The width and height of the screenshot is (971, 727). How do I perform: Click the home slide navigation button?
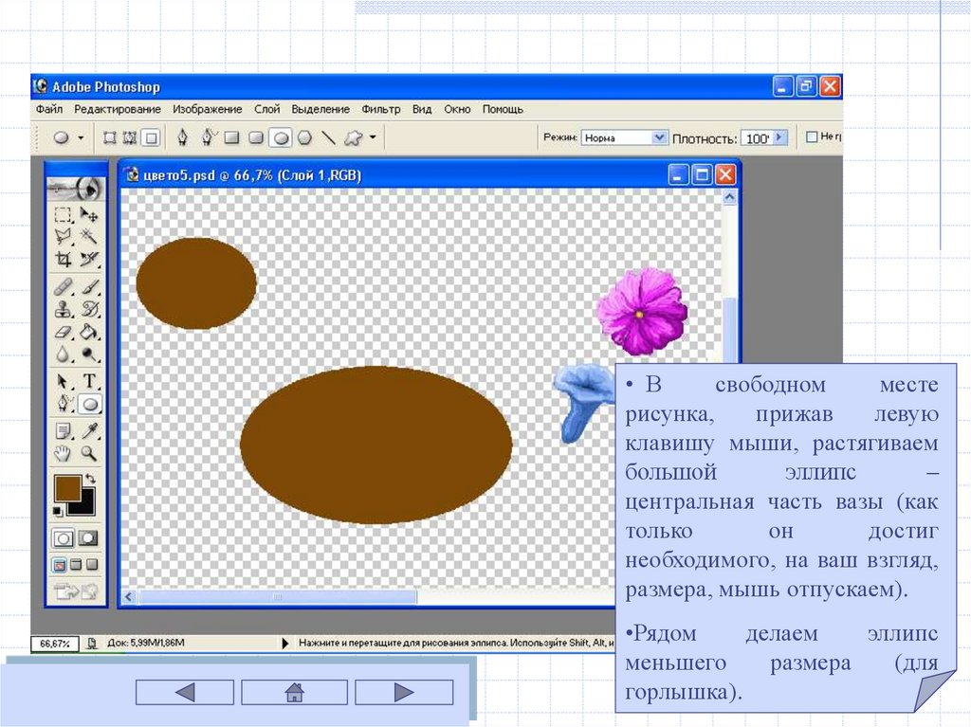(x=294, y=692)
